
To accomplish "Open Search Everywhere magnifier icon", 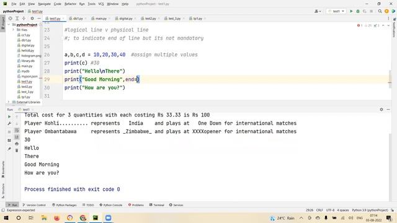I will tap(380, 11).
